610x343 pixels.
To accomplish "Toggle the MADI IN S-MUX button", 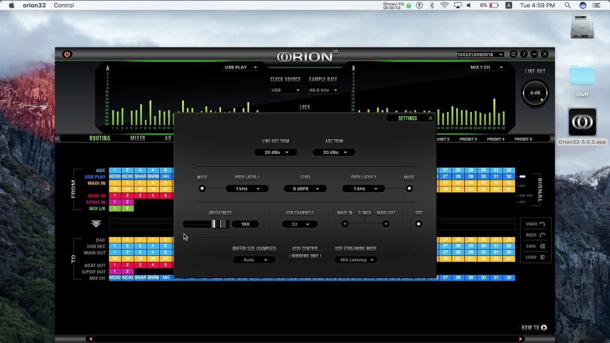I will pyautogui.click(x=345, y=224).
